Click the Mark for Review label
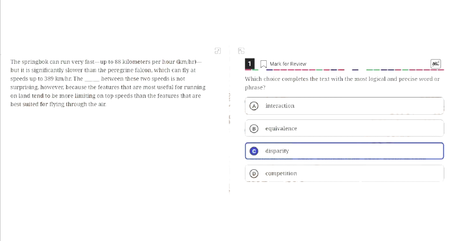The width and height of the screenshot is (460, 241). tap(288, 64)
